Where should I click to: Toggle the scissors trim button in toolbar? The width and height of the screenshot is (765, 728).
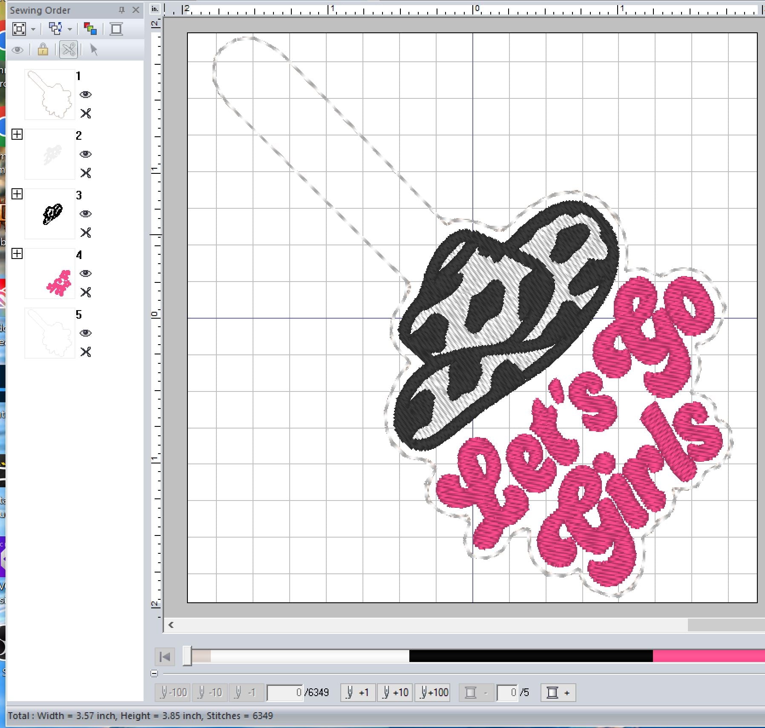(x=69, y=50)
